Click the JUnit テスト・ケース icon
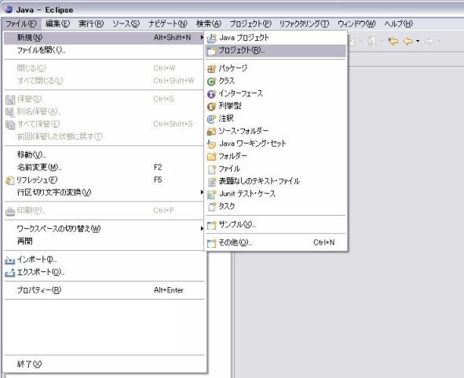 tap(211, 194)
